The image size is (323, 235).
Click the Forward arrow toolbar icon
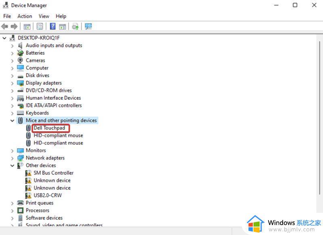click(14, 27)
